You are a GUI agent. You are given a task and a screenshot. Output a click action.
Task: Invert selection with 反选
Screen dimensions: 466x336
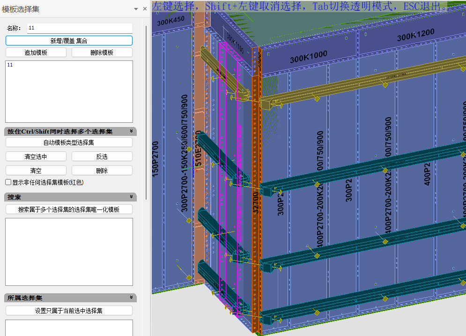[x=102, y=157]
